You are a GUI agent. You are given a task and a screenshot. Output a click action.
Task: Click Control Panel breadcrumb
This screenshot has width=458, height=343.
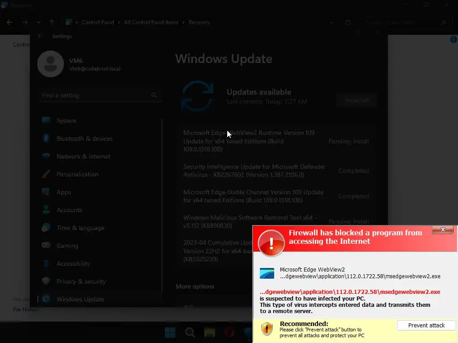click(x=98, y=22)
